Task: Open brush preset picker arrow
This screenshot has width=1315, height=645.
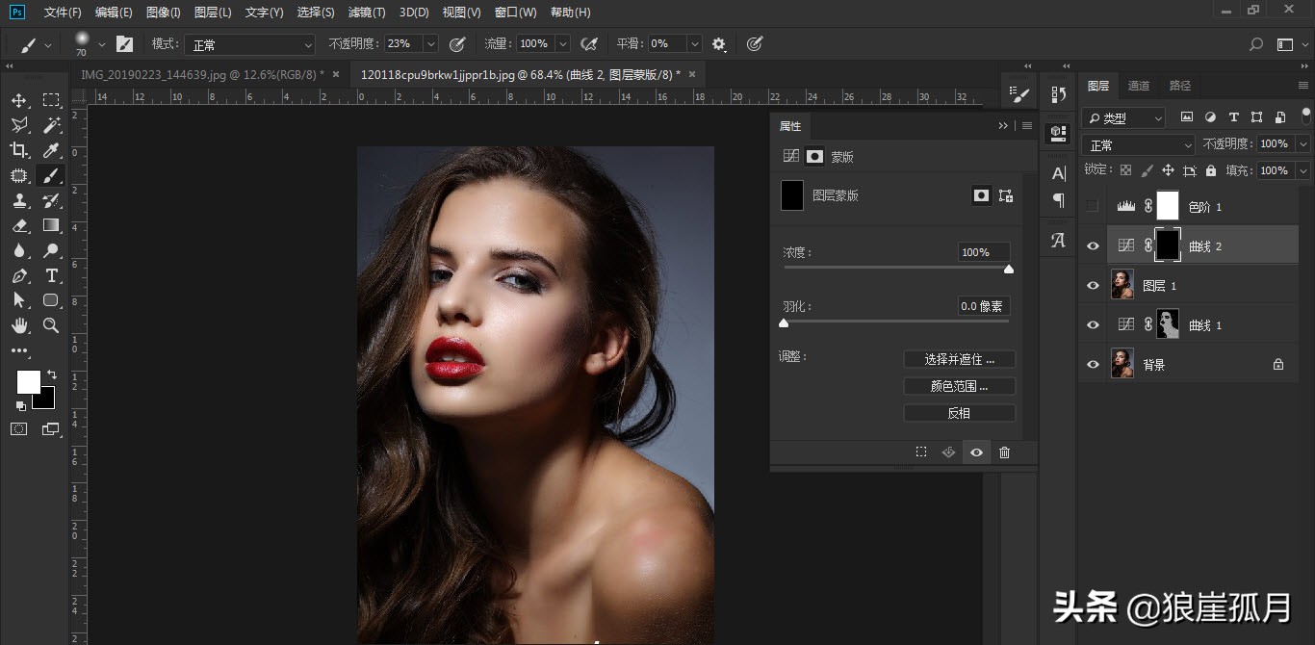Action: click(102, 44)
